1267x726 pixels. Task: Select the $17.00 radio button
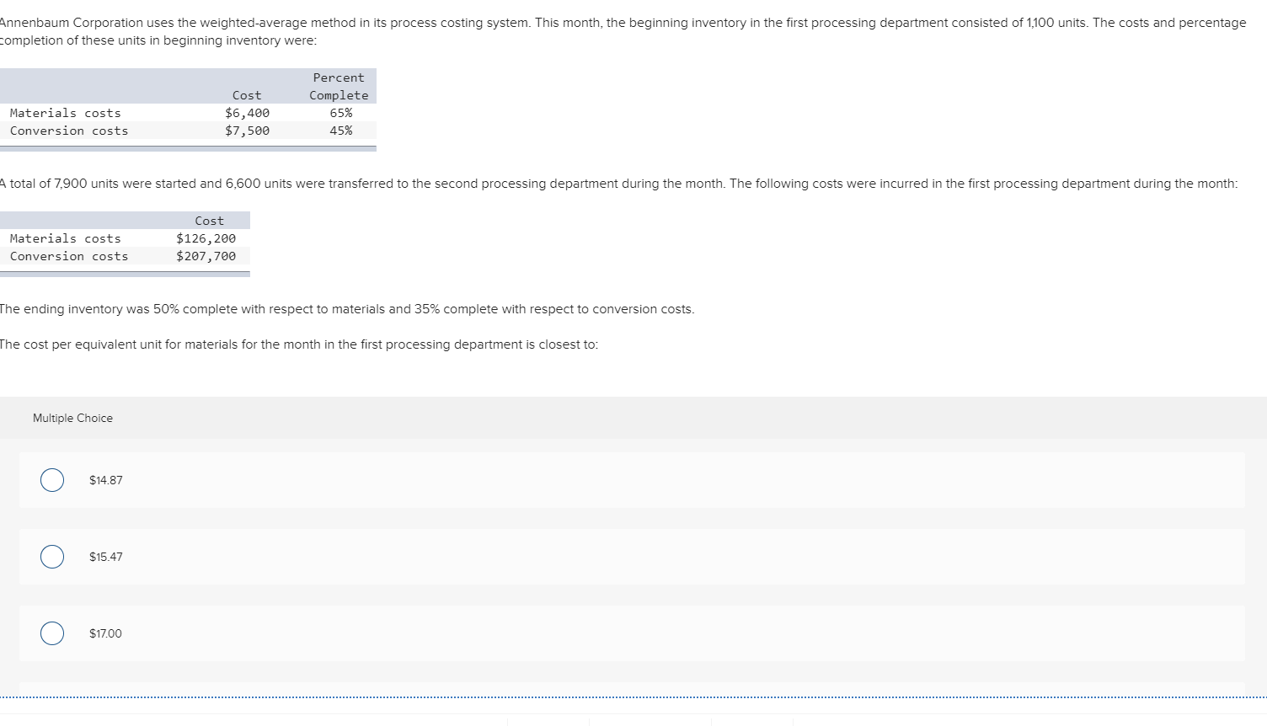tap(51, 633)
